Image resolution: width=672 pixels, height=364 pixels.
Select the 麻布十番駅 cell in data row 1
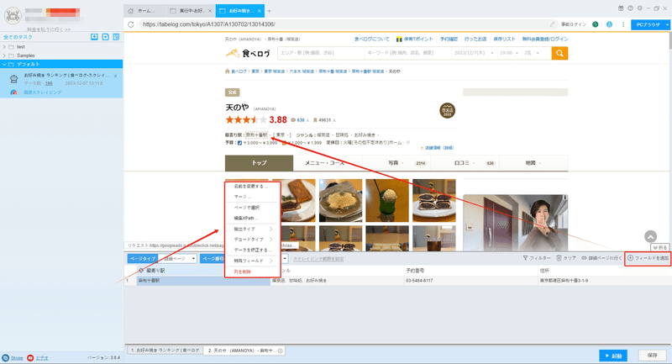coord(203,281)
